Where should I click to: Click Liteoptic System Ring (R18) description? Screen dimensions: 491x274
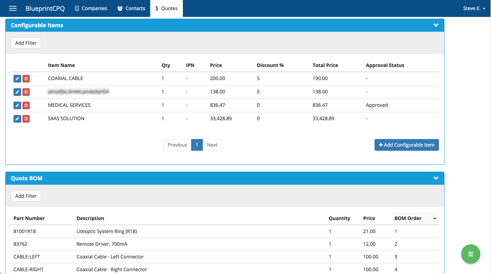(107, 231)
